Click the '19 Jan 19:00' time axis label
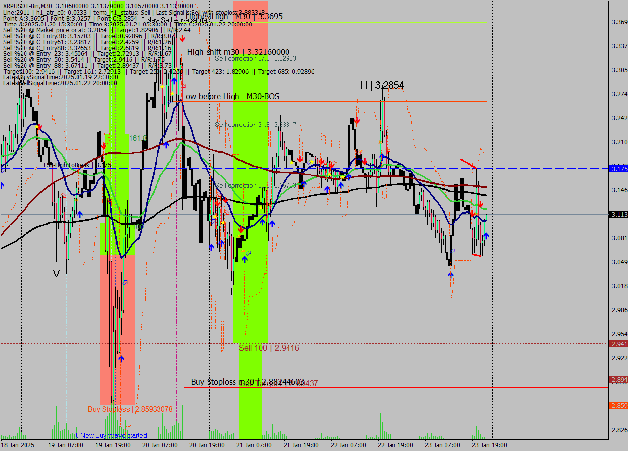 coord(112,445)
